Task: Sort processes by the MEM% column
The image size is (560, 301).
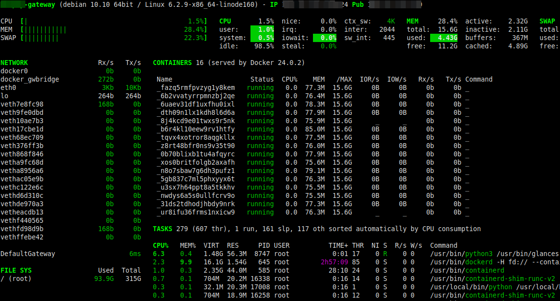Action: [x=185, y=245]
